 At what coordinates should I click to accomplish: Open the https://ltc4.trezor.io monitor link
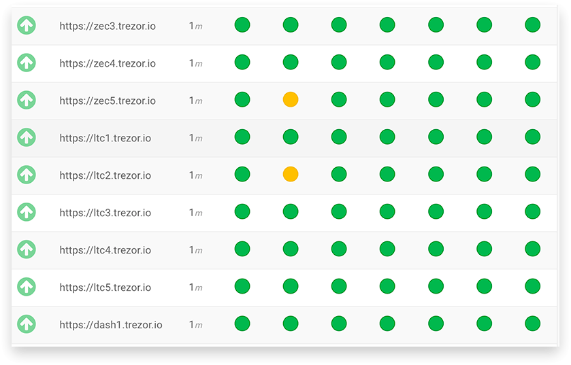click(105, 250)
